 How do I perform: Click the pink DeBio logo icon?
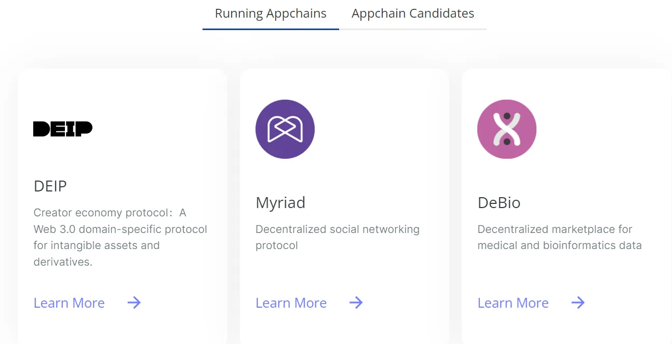[507, 129]
